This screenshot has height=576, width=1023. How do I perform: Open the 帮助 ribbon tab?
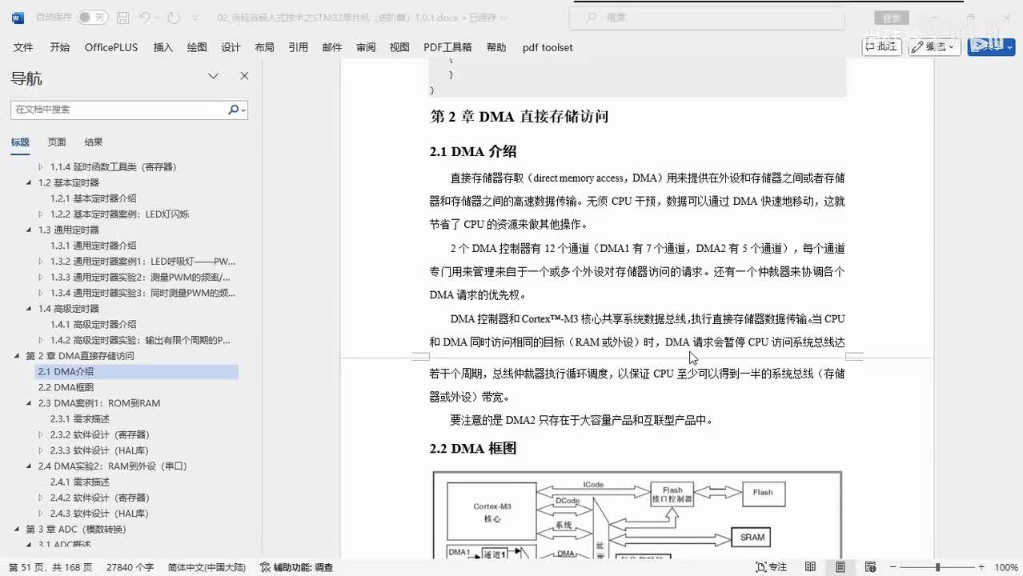tap(496, 47)
